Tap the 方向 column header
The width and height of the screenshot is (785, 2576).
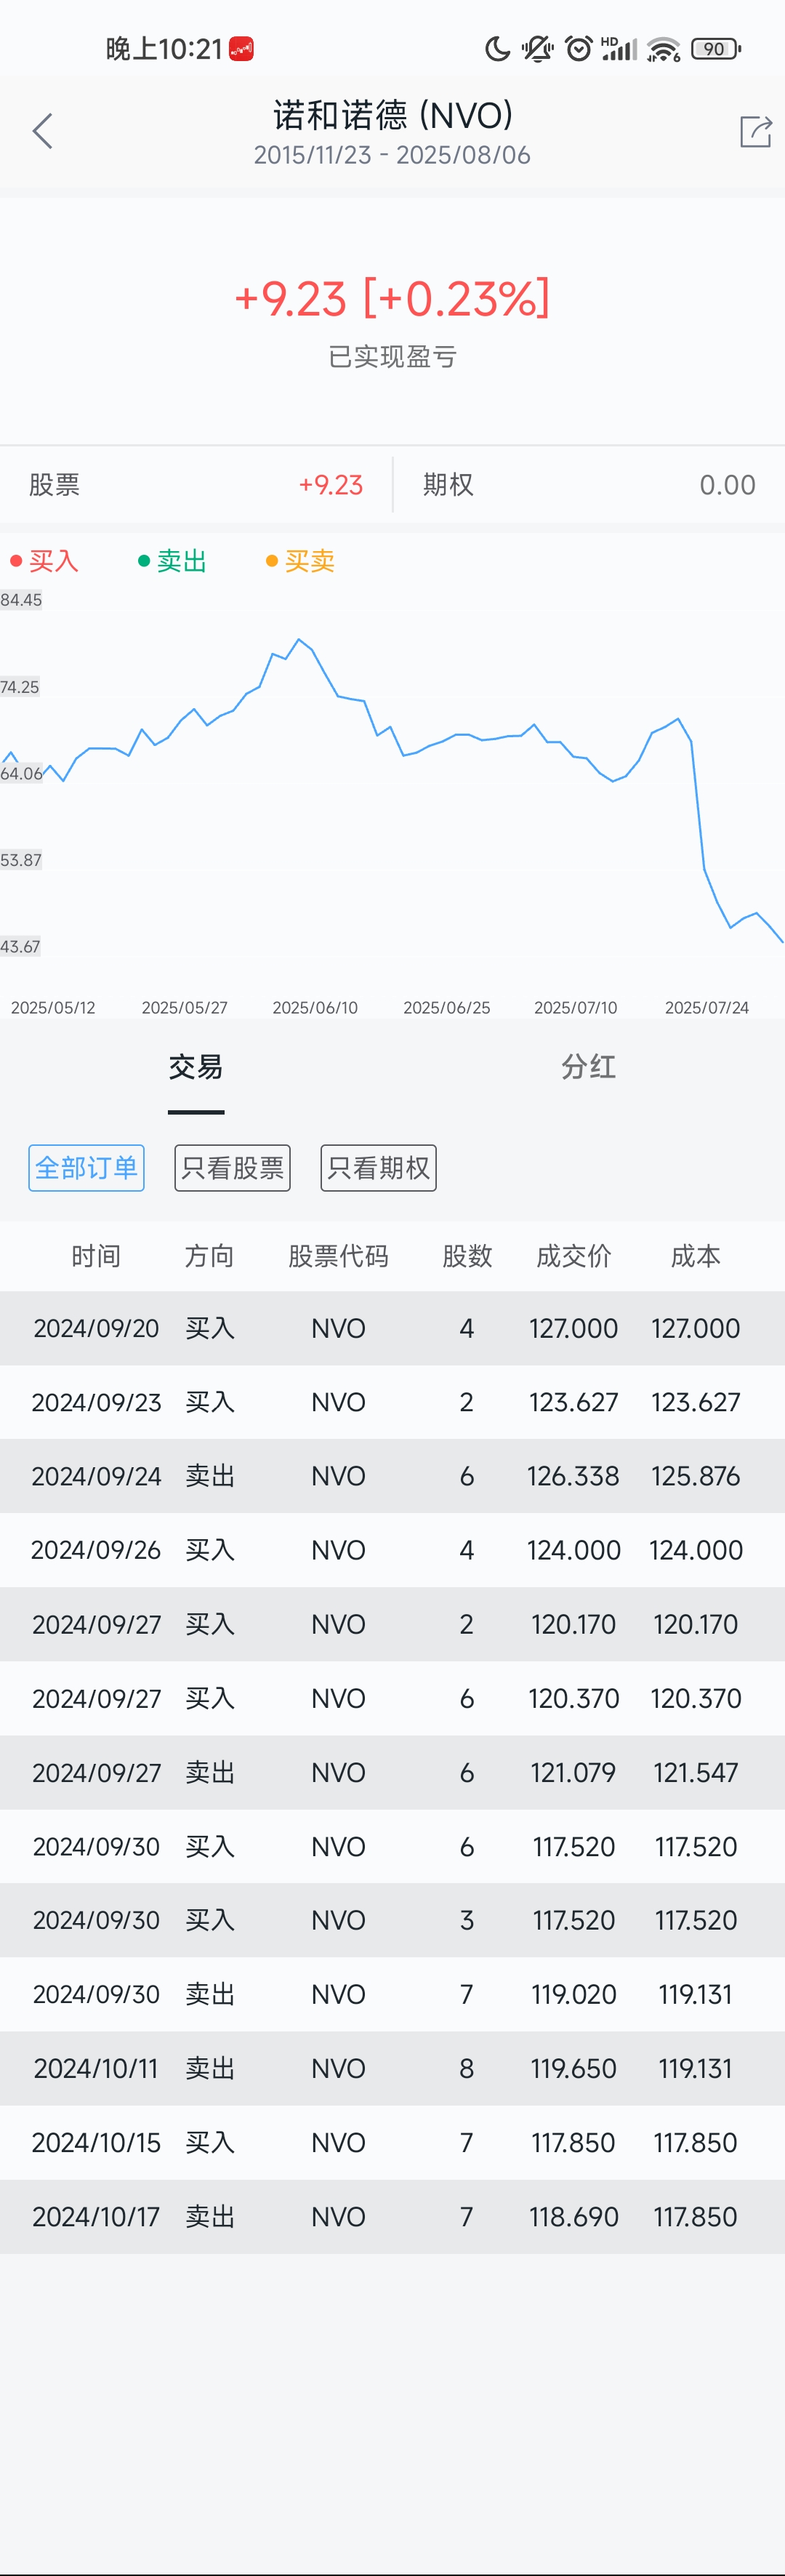209,1256
